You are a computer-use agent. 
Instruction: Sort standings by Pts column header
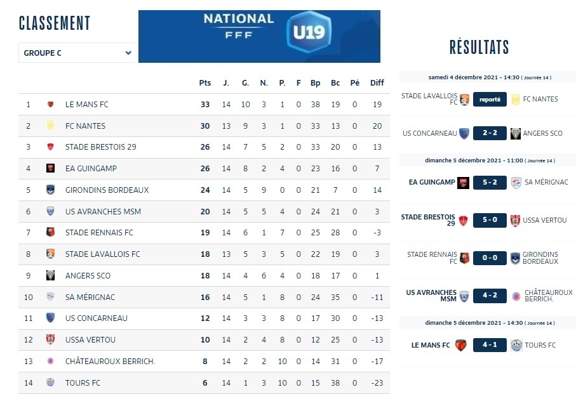click(x=204, y=83)
